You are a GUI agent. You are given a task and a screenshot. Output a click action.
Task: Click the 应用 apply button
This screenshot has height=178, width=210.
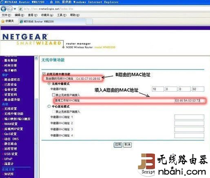[x=118, y=144]
